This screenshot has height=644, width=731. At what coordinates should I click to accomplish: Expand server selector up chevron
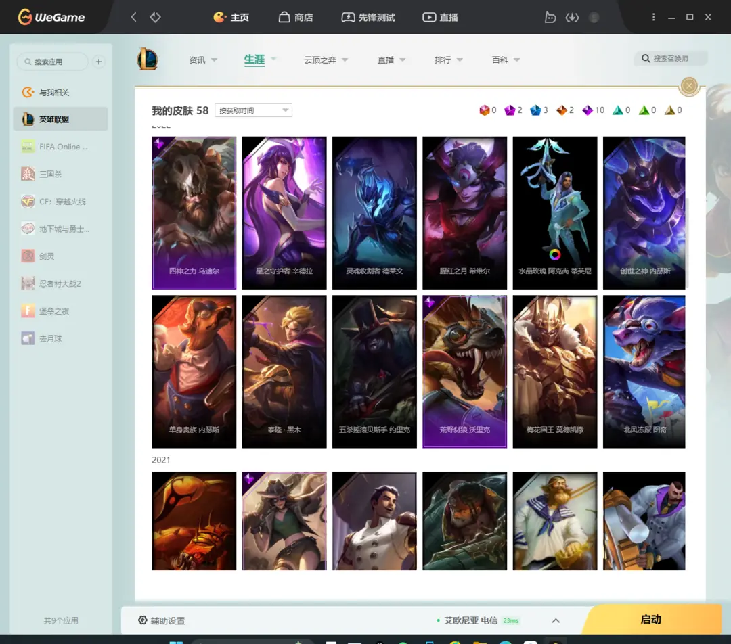(556, 620)
